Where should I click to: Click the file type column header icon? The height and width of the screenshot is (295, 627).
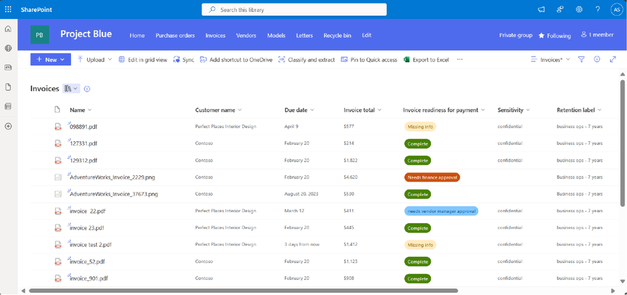tap(57, 110)
